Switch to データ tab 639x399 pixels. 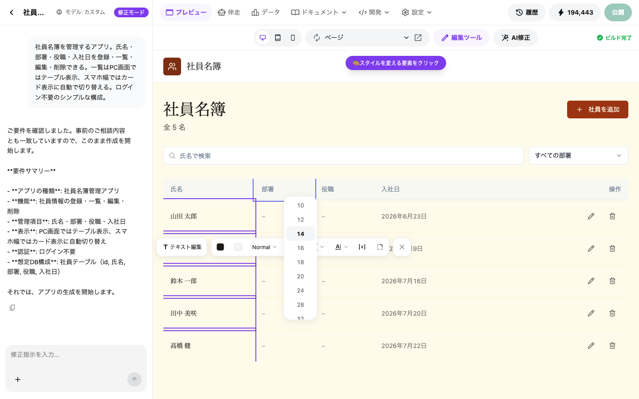point(265,12)
